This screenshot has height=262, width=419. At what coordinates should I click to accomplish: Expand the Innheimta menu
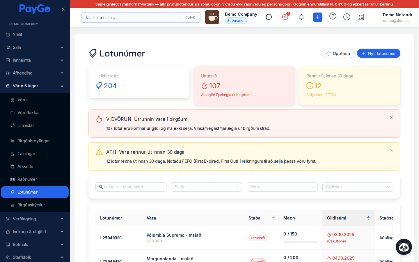[35, 60]
